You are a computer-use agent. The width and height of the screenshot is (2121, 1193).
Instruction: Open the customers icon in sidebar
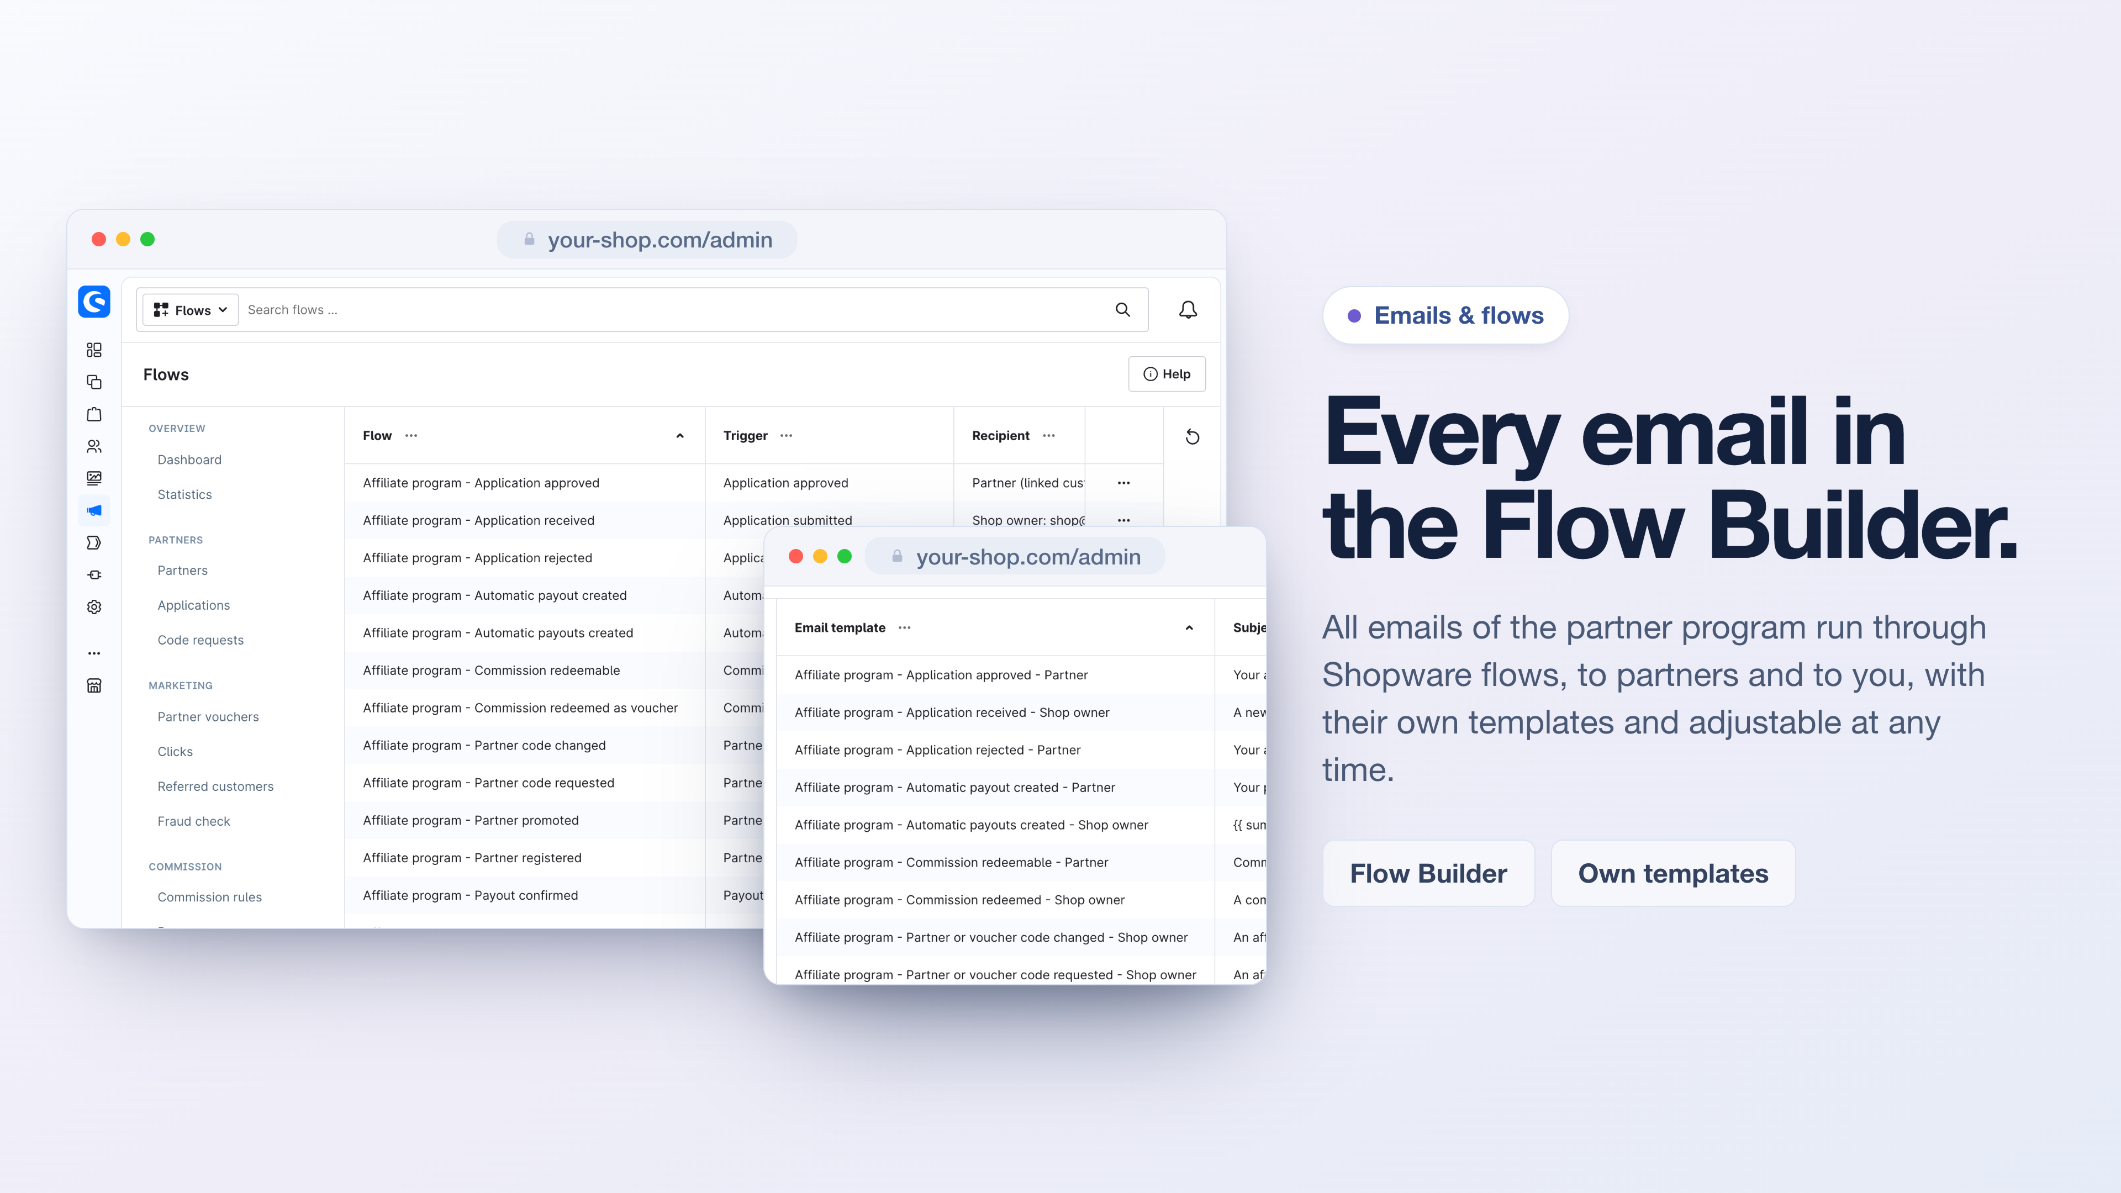(94, 446)
